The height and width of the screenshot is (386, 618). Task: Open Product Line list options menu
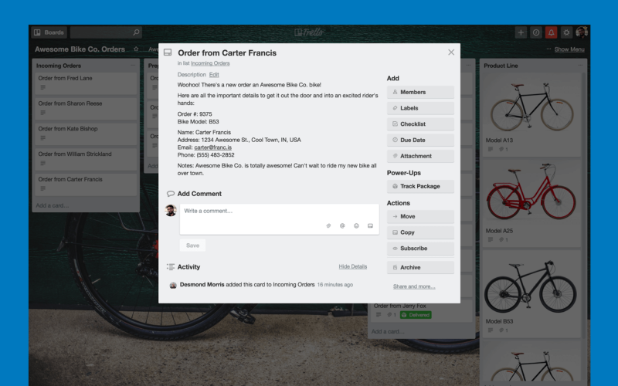pyautogui.click(x=580, y=66)
